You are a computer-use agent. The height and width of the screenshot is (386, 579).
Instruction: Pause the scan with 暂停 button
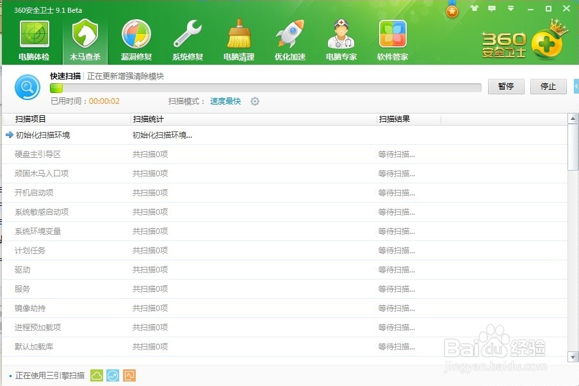[x=506, y=87]
